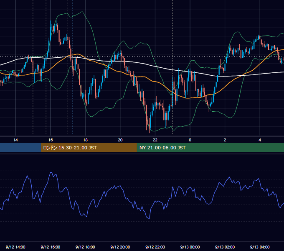Click the blue session bar before London
This screenshot has height=251, width=284.
click(x=20, y=148)
